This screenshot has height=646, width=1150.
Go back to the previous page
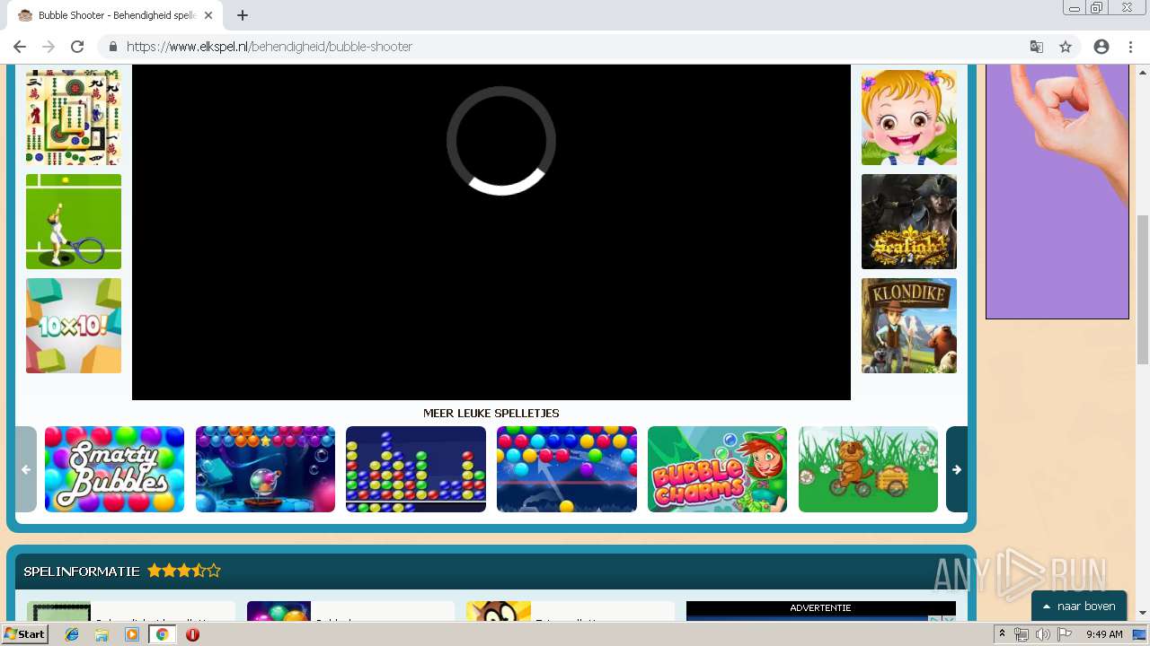click(20, 47)
